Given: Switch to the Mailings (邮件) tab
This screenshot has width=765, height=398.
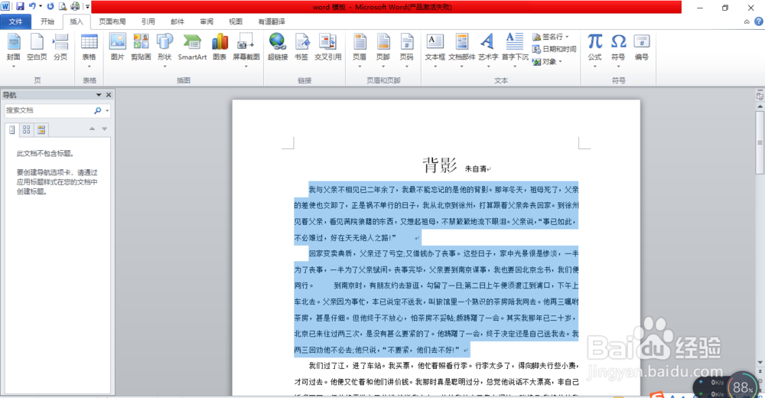Looking at the screenshot, I should click(x=177, y=21).
